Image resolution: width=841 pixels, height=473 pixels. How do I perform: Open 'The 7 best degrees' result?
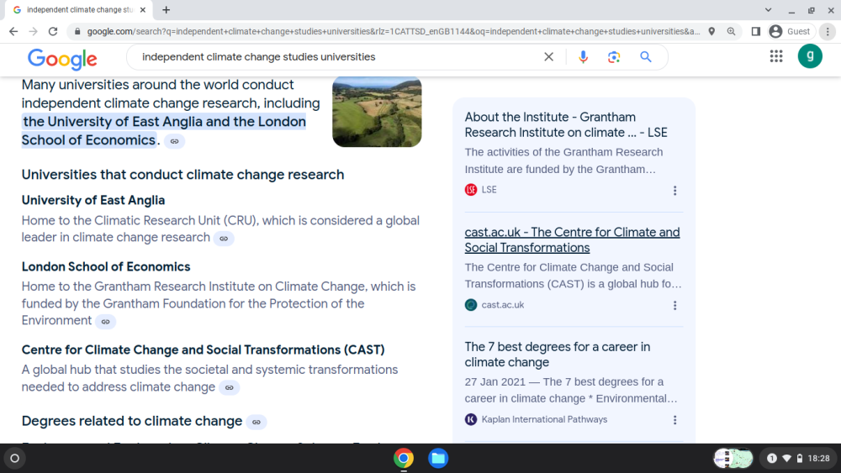(x=558, y=355)
